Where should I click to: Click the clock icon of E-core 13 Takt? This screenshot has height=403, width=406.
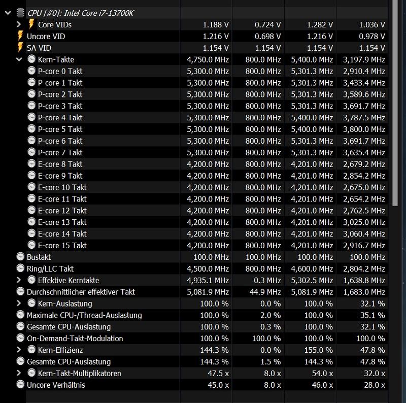pyautogui.click(x=31, y=222)
